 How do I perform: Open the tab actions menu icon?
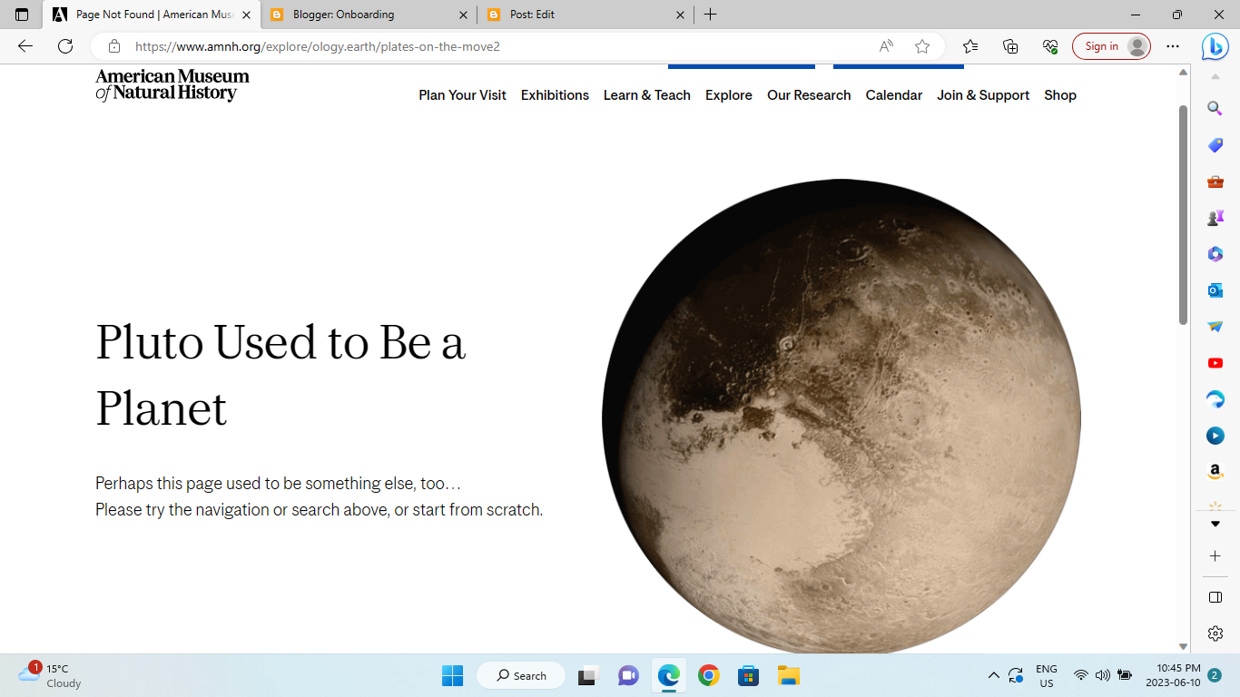(x=22, y=15)
